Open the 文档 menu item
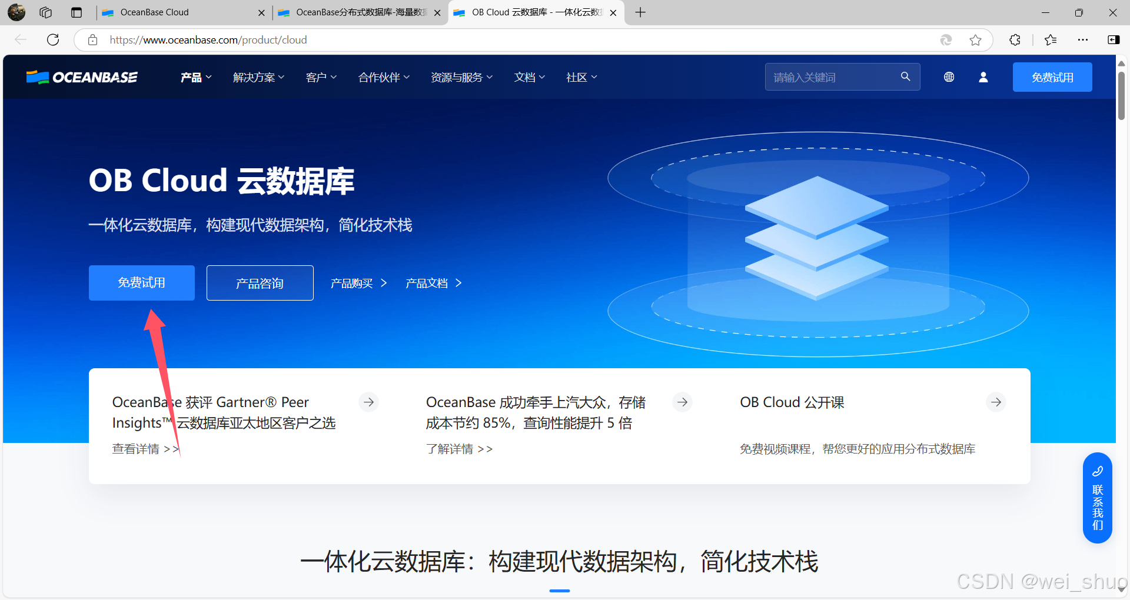The width and height of the screenshot is (1130, 600). pos(529,77)
